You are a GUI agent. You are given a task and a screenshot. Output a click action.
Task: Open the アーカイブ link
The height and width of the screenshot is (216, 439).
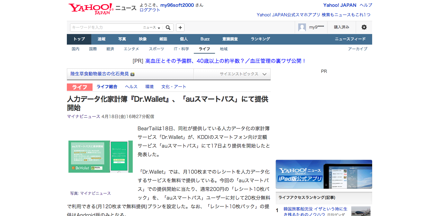(358, 49)
